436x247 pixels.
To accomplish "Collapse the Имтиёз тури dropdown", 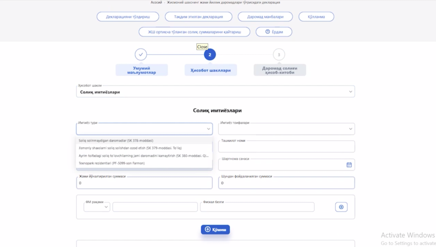I will click(x=144, y=129).
